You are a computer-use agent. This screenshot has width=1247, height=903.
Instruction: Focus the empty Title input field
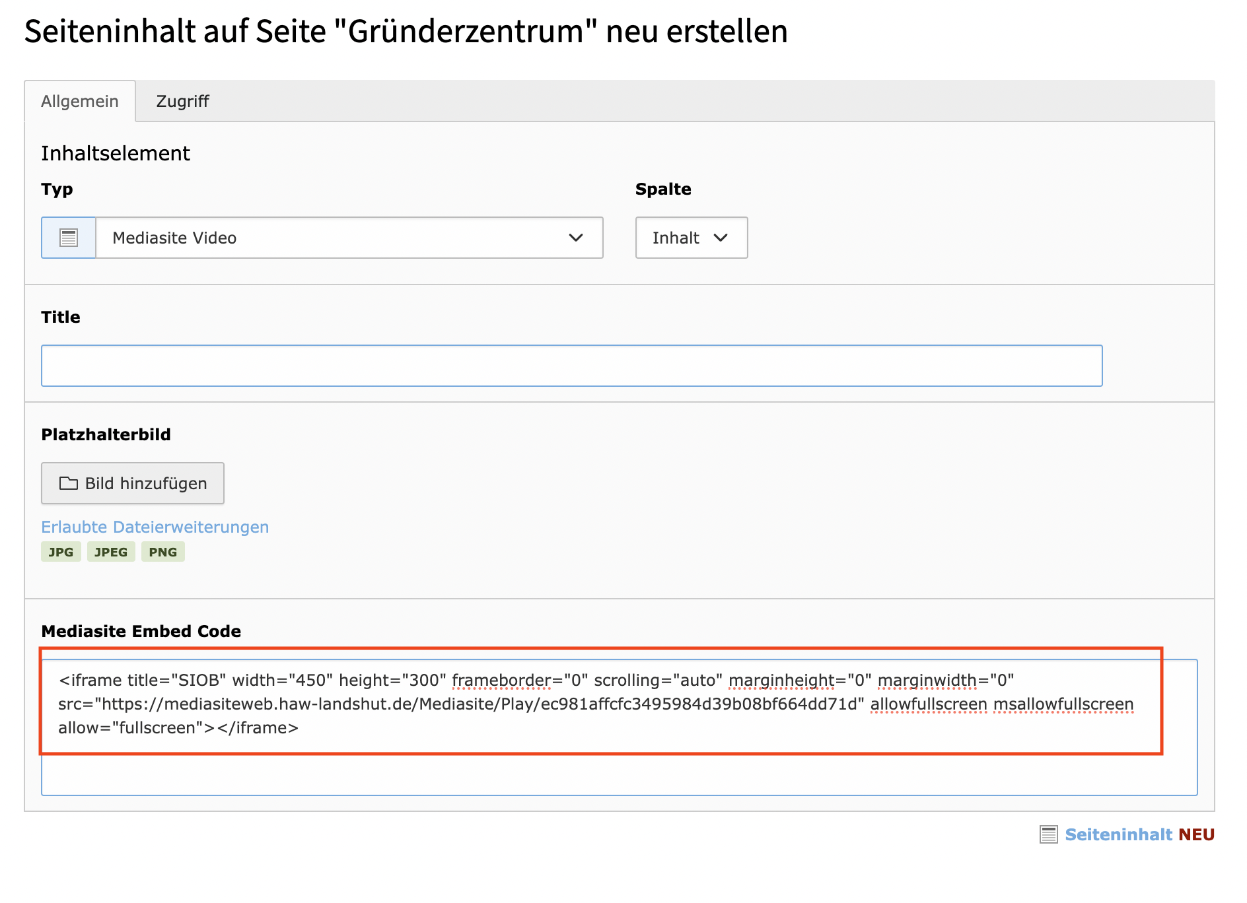[571, 366]
